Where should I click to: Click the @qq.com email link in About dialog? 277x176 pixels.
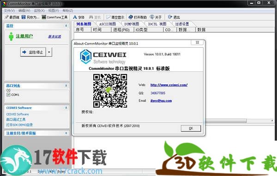coord(161,101)
